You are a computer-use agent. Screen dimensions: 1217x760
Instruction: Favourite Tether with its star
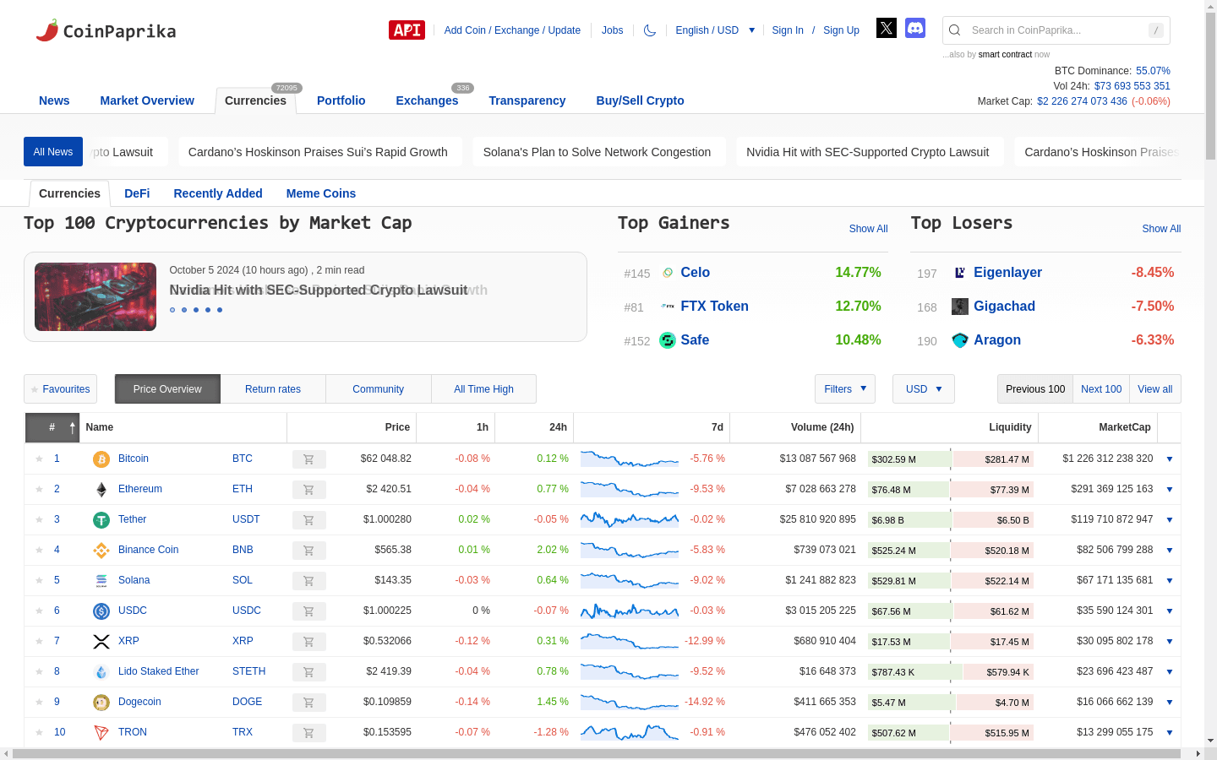pyautogui.click(x=39, y=519)
